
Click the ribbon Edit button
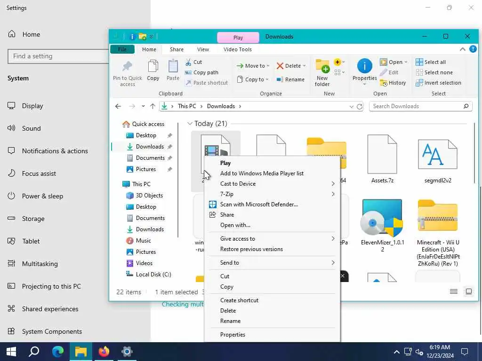[x=389, y=72]
